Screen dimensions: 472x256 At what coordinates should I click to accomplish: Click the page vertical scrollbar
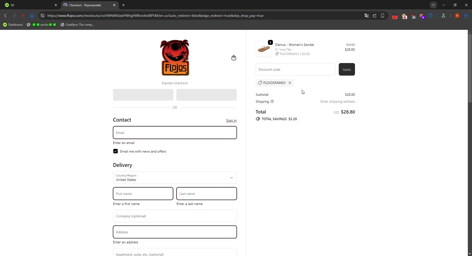[469, 68]
